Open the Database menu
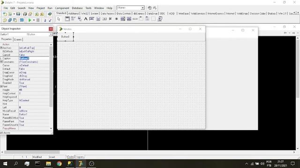 click(x=77, y=8)
